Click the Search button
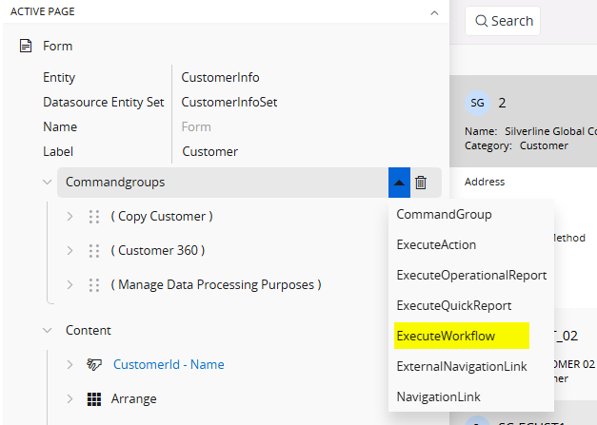This screenshot has height=425, width=597. [503, 21]
